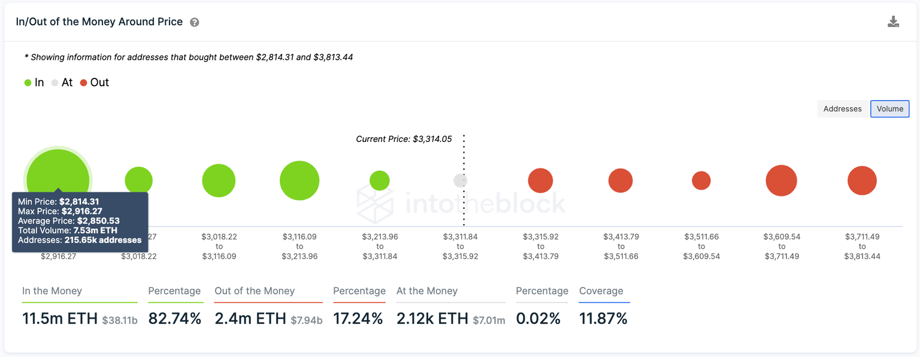
Task: Switch to the Addresses view
Action: click(x=842, y=109)
